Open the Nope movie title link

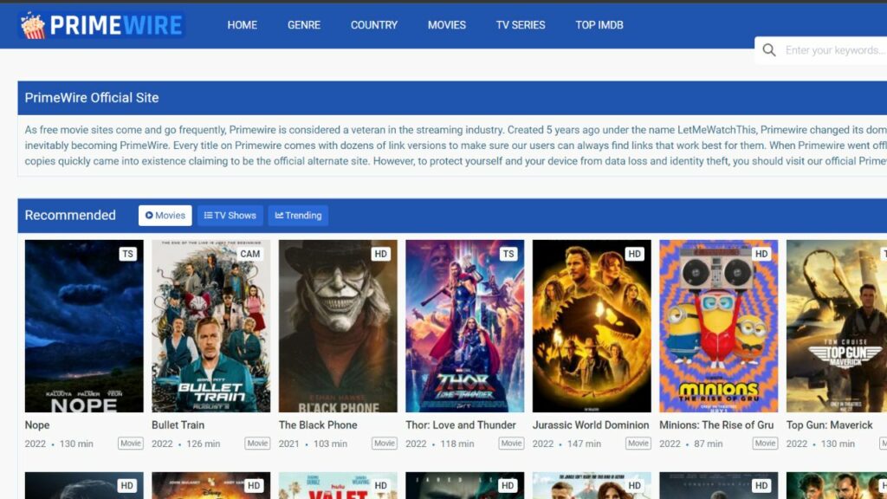click(37, 424)
